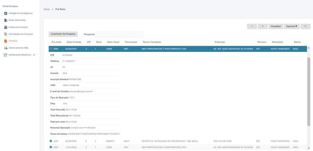Screen dimensions: 313x151
Task: Click Pré Nota breadcrumb
Action: [60, 9]
